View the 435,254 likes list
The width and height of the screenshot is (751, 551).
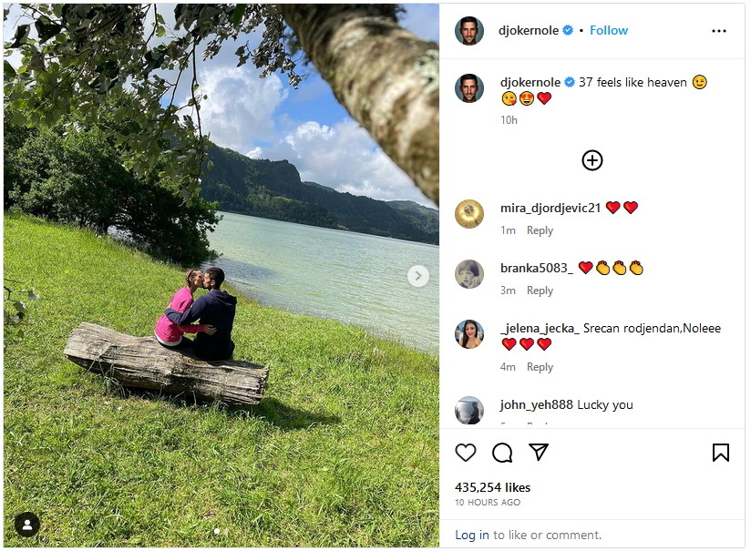(492, 487)
